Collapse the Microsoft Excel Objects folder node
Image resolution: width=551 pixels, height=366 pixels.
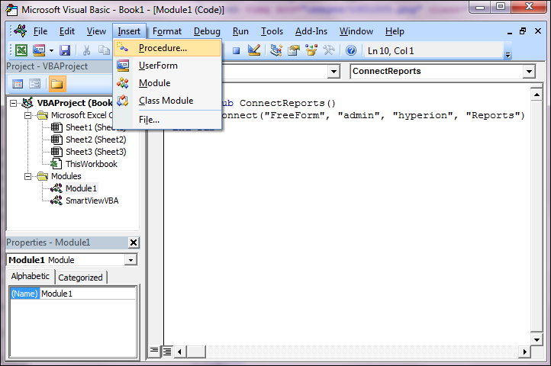(27, 115)
